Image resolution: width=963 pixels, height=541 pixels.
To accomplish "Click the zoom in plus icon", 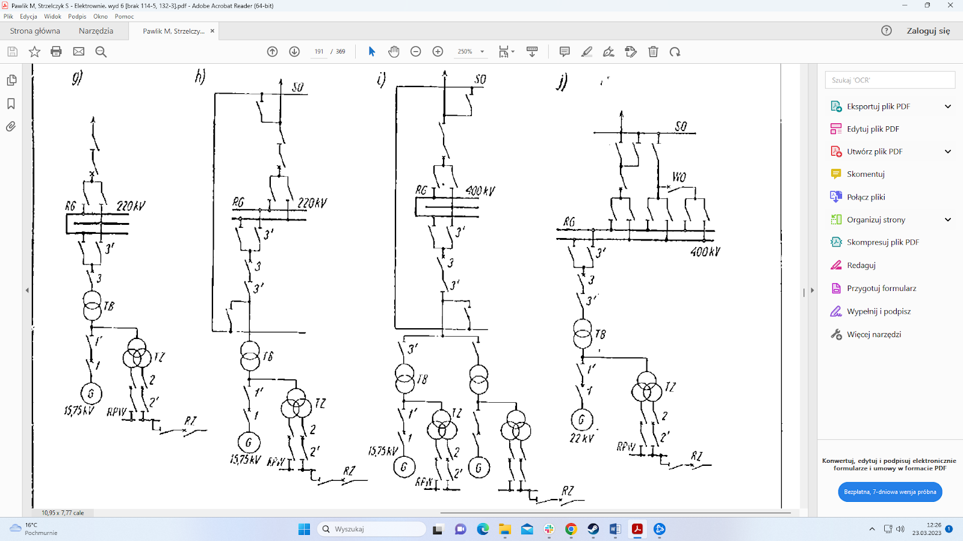I will 438,52.
